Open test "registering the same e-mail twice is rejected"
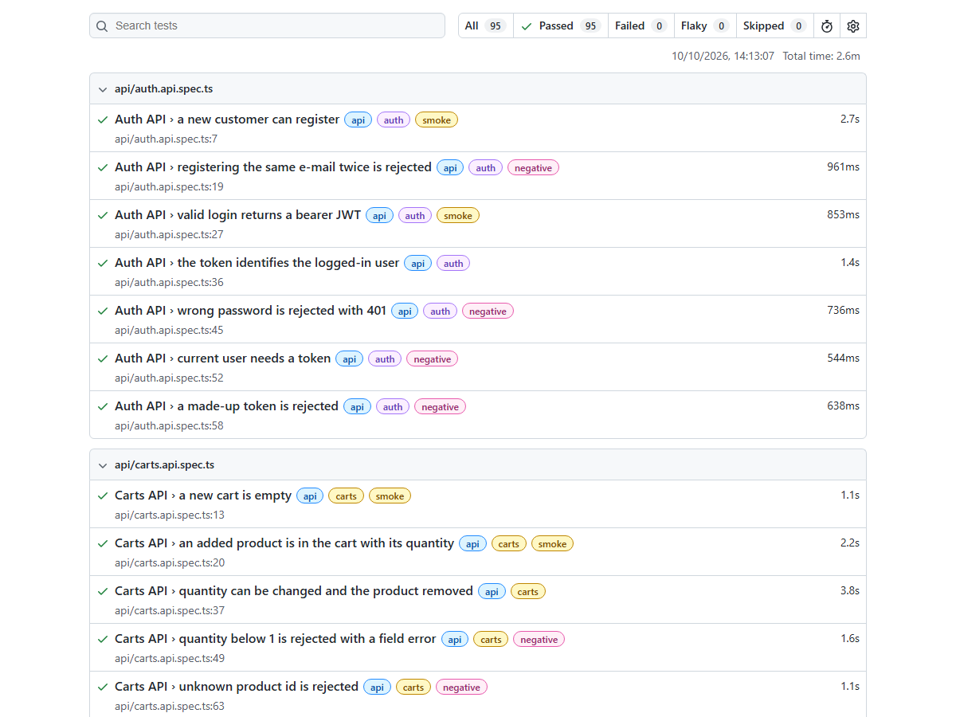Screen dimensions: 956x717 [x=273, y=167]
